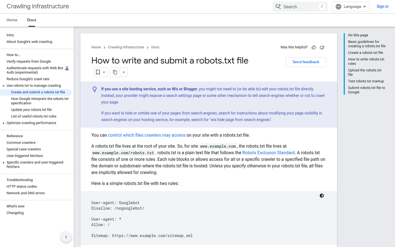Open Authenticate requests with Web Bot Auth
The image size is (395, 247).
coord(35,70)
